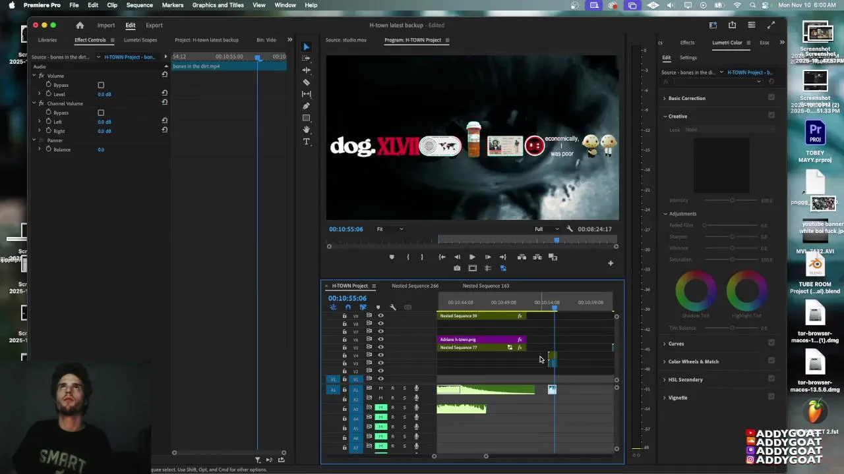This screenshot has width=844, height=474.
Task: Enable Volume Bypass checkbox
Action: [x=101, y=85]
